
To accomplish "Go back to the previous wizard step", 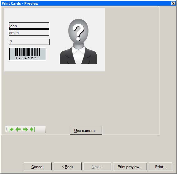I will pos(68,167).
